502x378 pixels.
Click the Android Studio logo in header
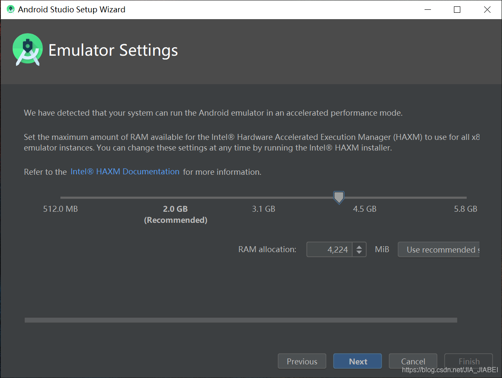(x=28, y=50)
